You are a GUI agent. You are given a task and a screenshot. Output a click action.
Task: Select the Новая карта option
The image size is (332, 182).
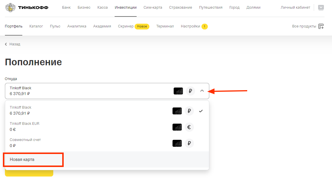[107, 159]
